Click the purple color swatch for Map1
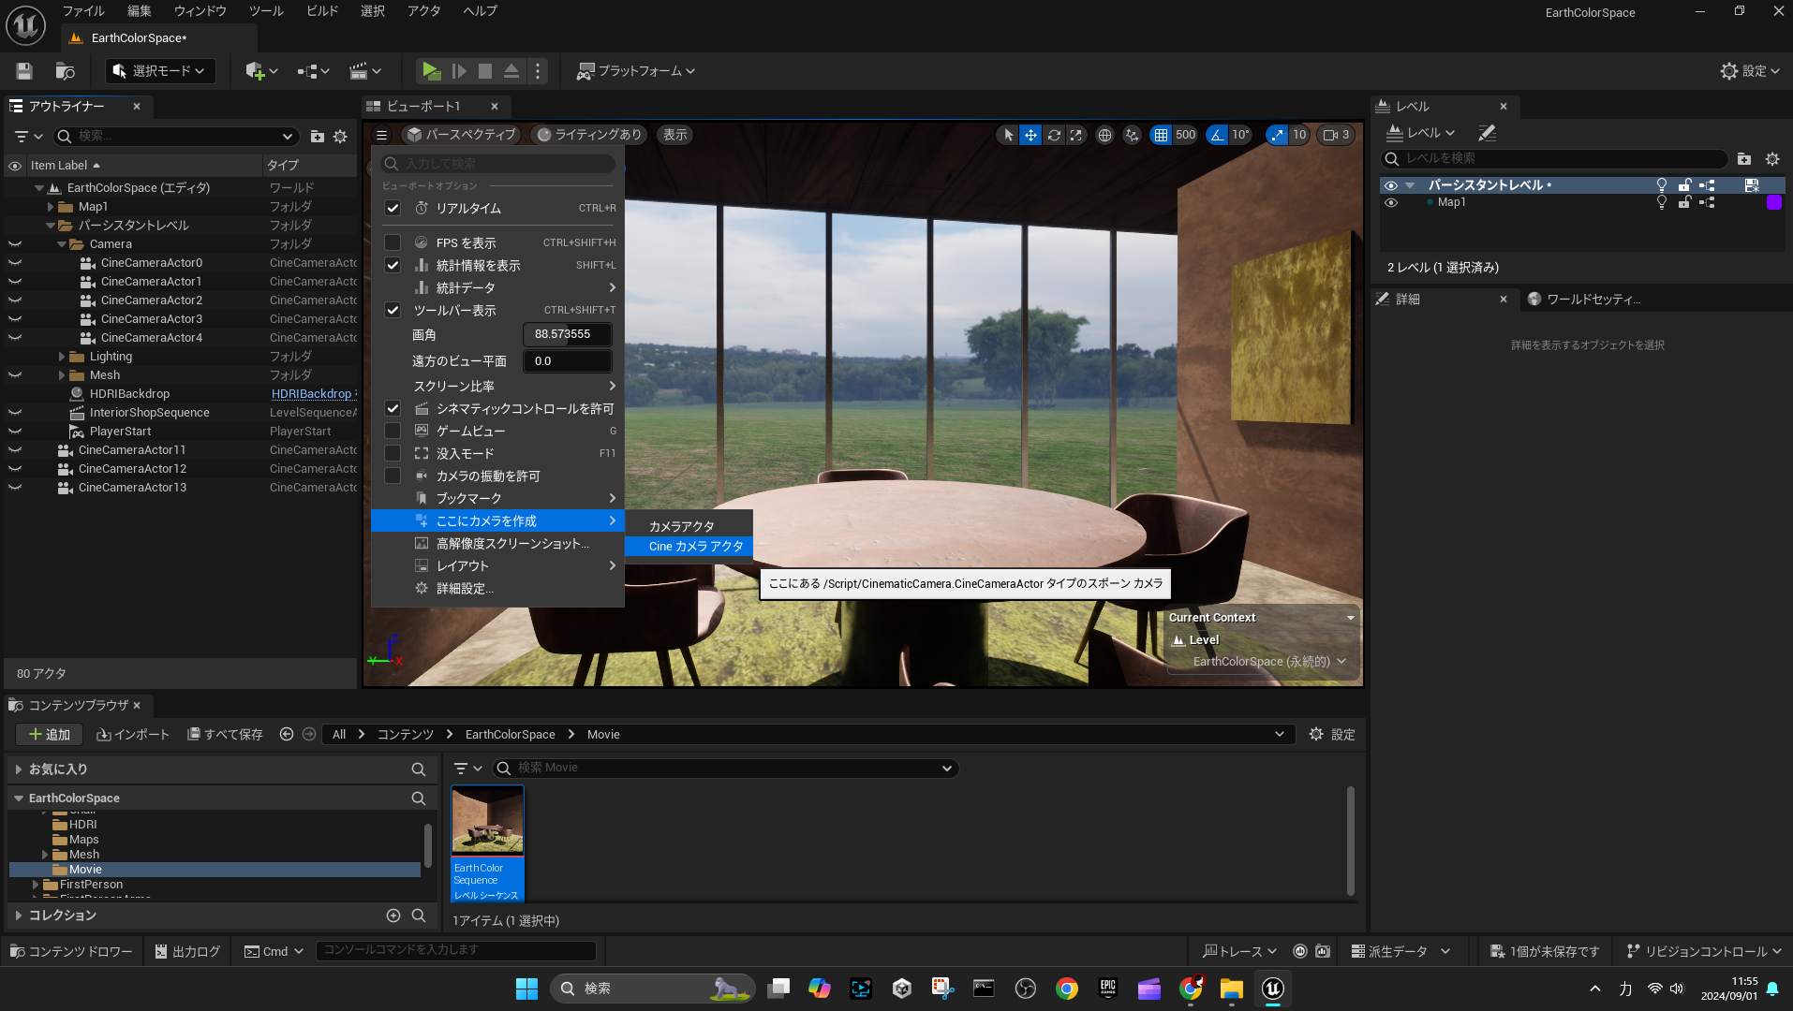This screenshot has height=1011, width=1793. 1773,203
